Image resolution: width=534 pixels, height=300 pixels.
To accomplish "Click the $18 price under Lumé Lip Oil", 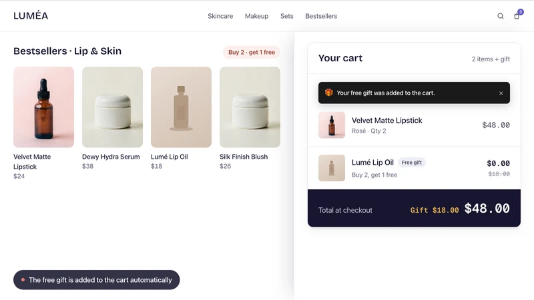I will (x=156, y=166).
